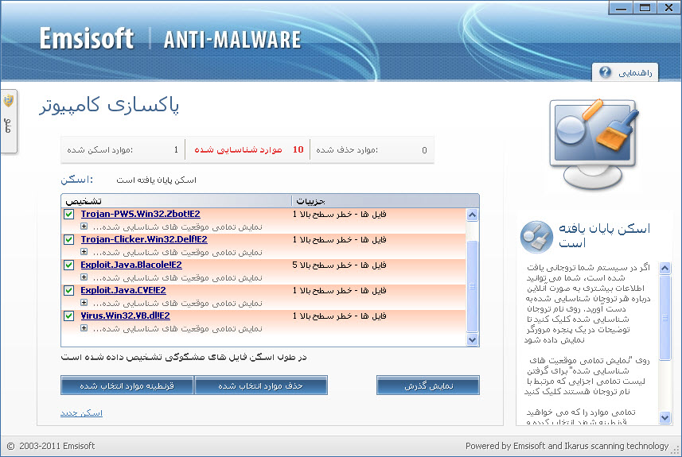This screenshot has height=457, width=682.
Task: Click the detection list scrollbar thumb
Action: click(473, 286)
